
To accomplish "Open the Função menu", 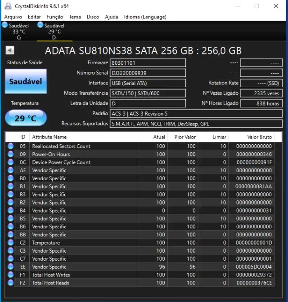I will point(54,17).
